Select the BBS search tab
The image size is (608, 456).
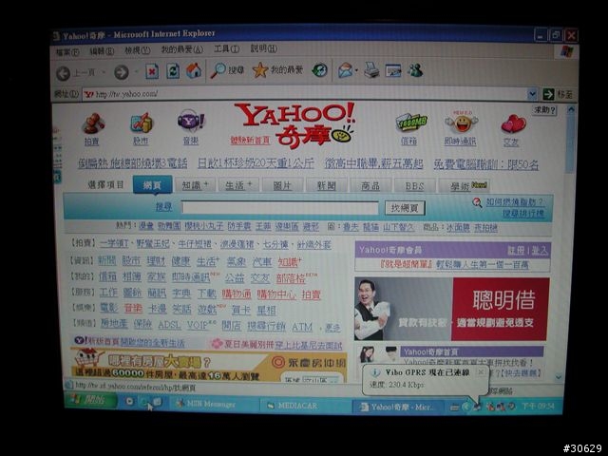[414, 186]
